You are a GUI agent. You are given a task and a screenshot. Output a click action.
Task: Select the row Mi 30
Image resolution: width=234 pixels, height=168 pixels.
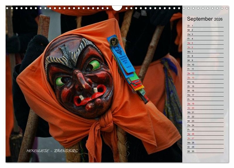click(x=205, y=151)
